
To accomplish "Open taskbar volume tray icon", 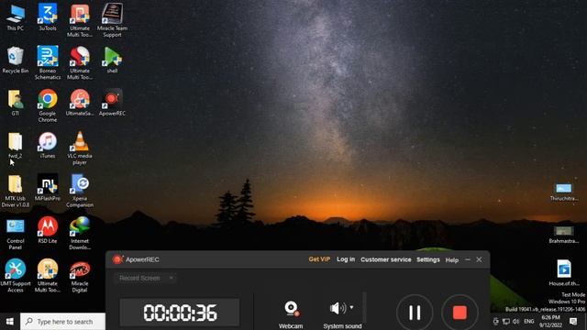I will (x=515, y=322).
